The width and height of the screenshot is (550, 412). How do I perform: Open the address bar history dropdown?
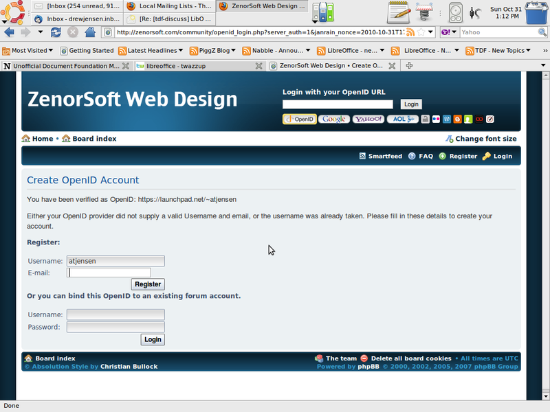[431, 32]
